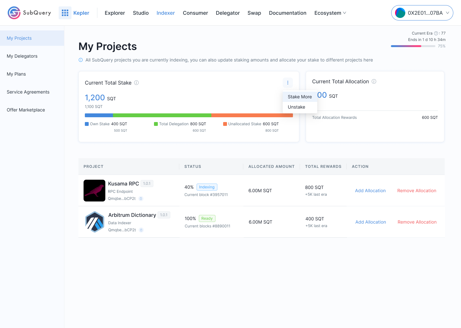The width and height of the screenshot is (461, 328).
Task: Open the three-dot stake options menu
Action: (288, 83)
